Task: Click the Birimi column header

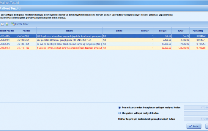Action: pos(119,31)
